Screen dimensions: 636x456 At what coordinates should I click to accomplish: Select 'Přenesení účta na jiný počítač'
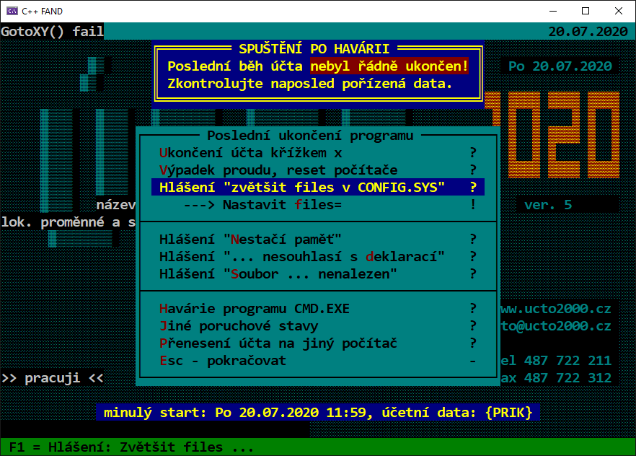pos(278,343)
